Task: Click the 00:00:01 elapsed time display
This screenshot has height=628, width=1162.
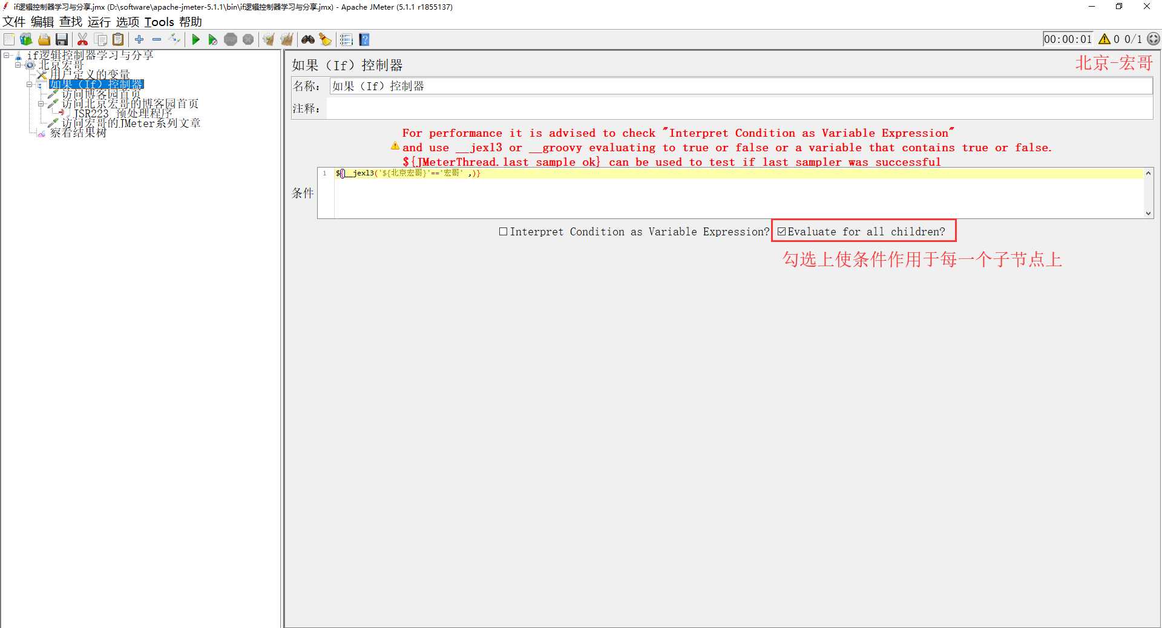Action: (1068, 39)
